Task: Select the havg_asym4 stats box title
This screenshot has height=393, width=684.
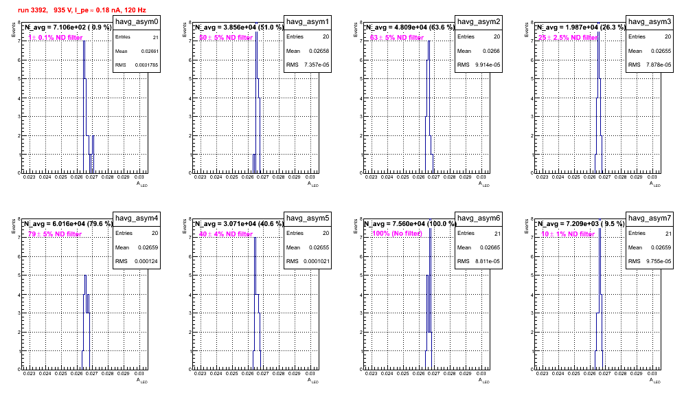Action: [137, 218]
